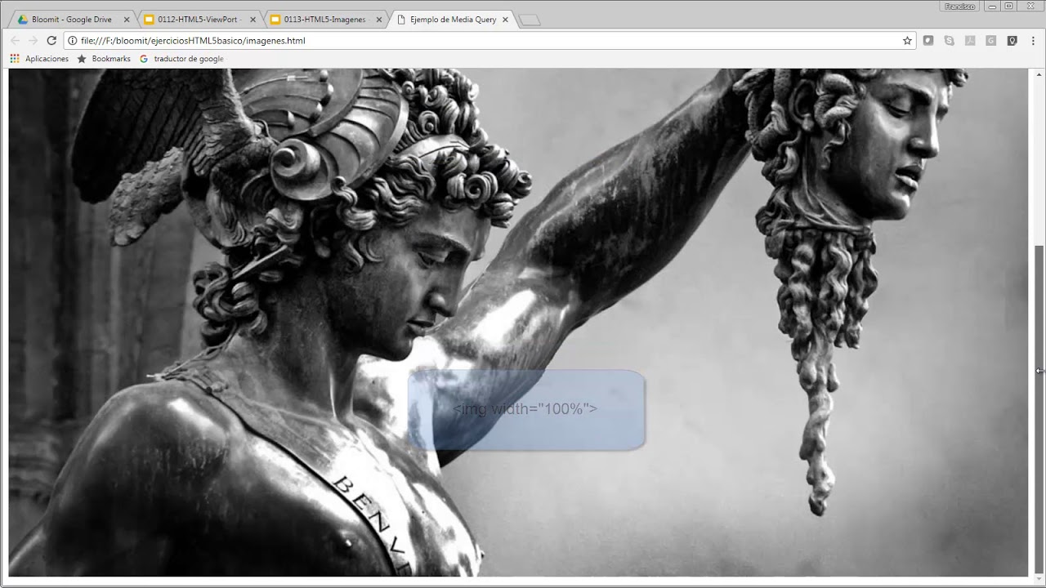
Task: Open the Bookmarks folder on bookmarks bar
Action: tap(104, 59)
